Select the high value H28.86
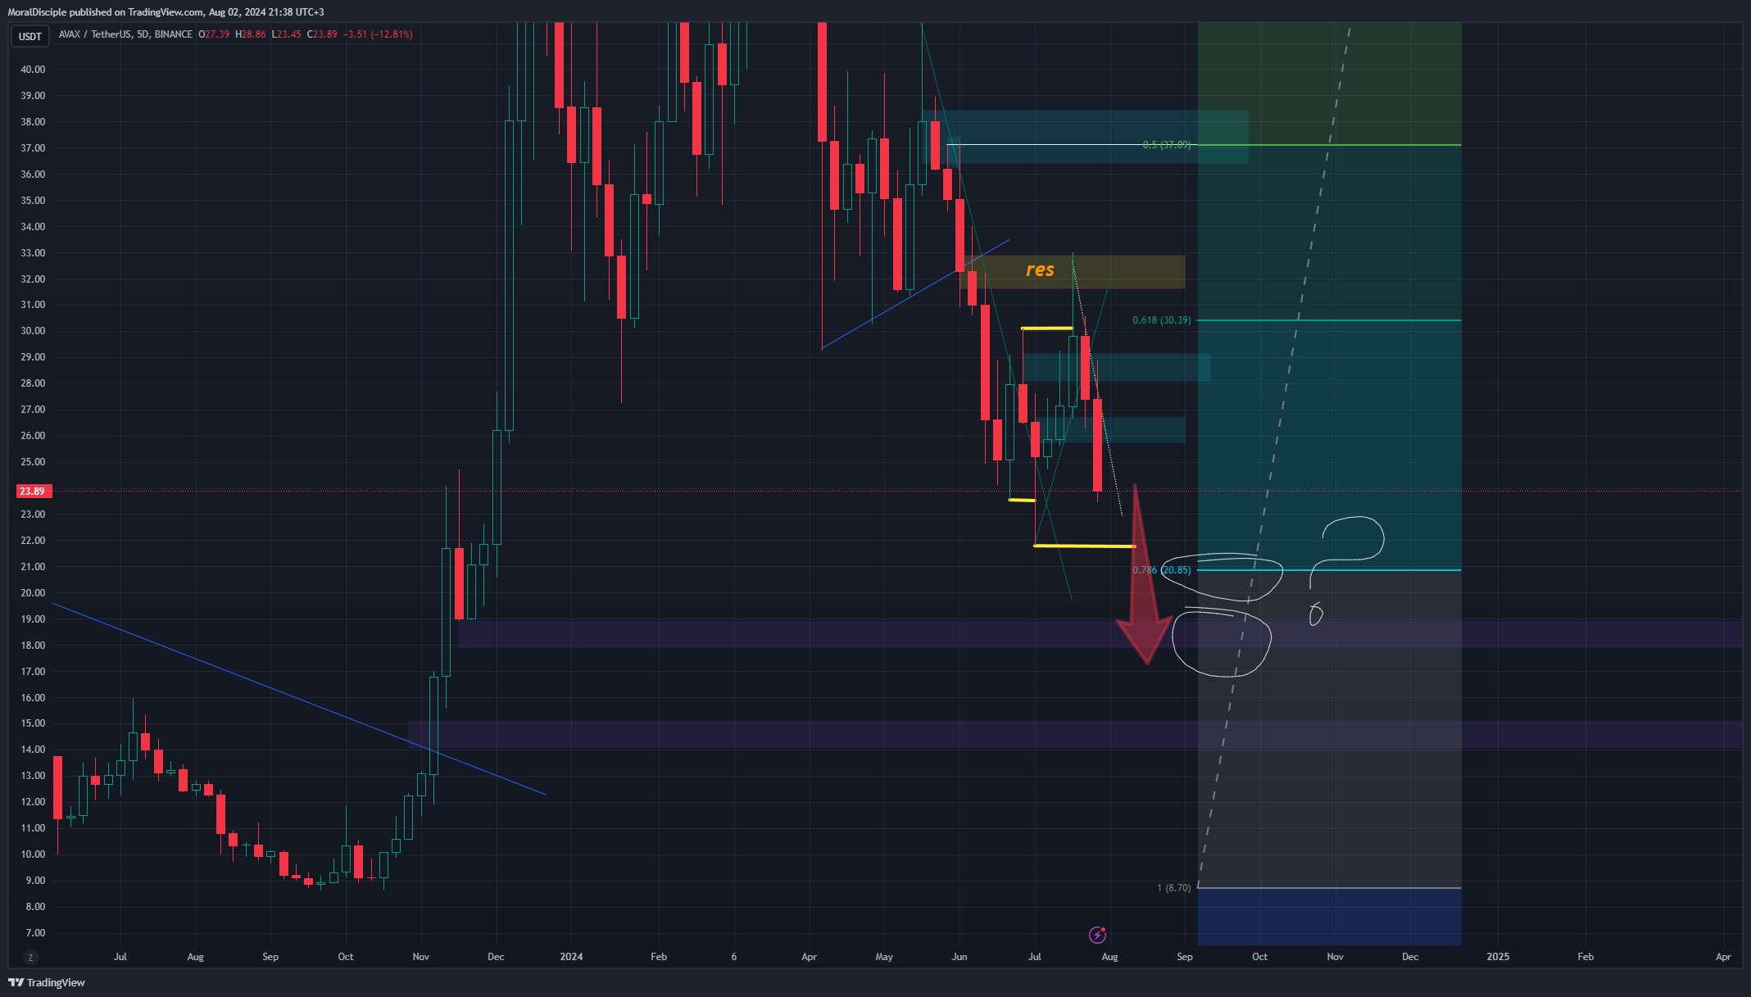 [251, 34]
